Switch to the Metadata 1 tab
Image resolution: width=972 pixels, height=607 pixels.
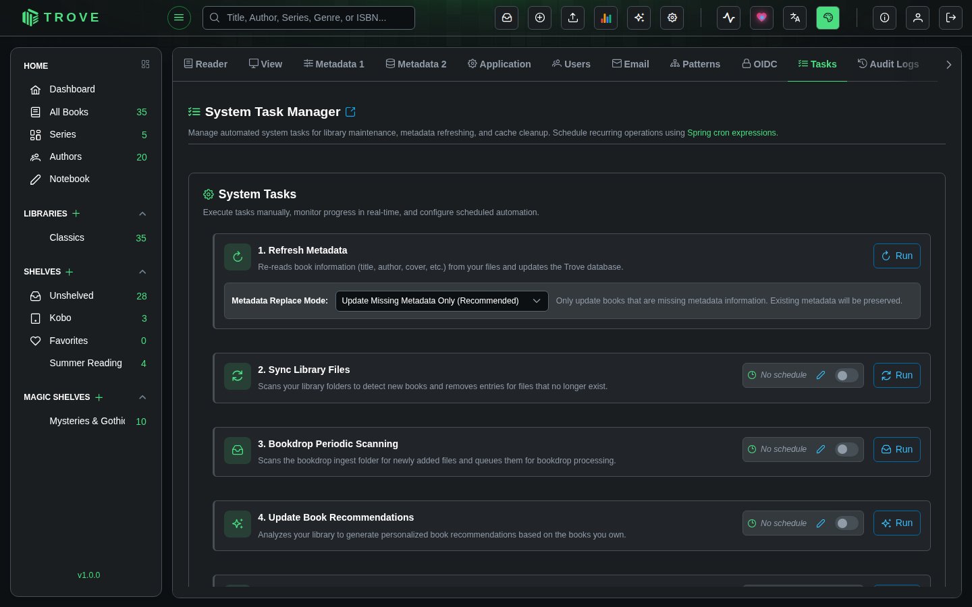(x=334, y=64)
